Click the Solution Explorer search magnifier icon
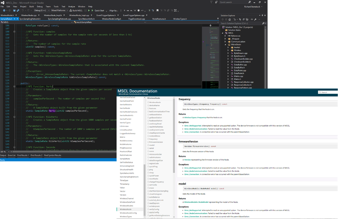This screenshot has width=338, height=219. 263,23
